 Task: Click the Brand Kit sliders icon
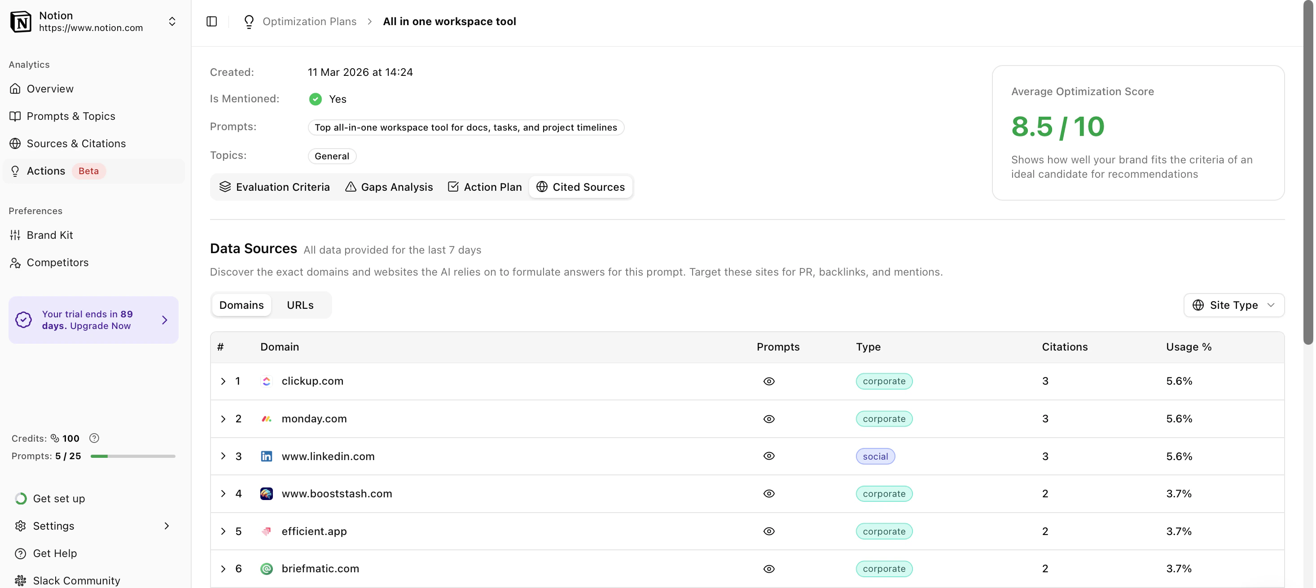(15, 235)
